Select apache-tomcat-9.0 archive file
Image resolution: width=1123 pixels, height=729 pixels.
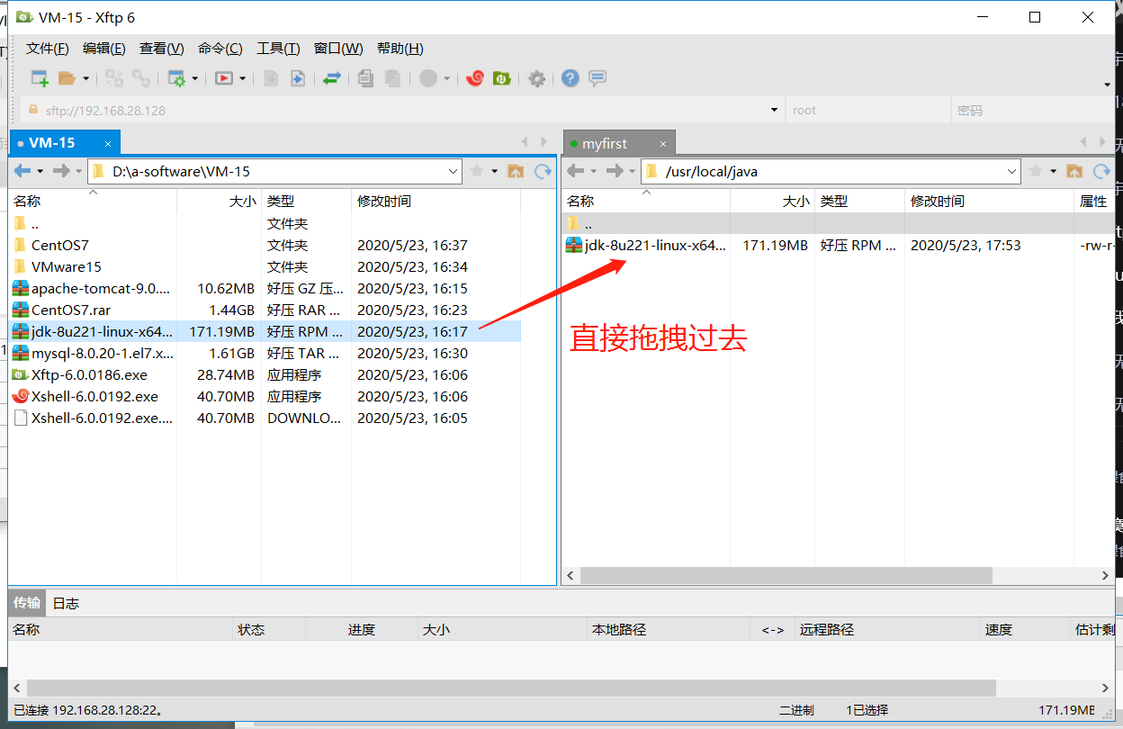[x=265, y=288]
